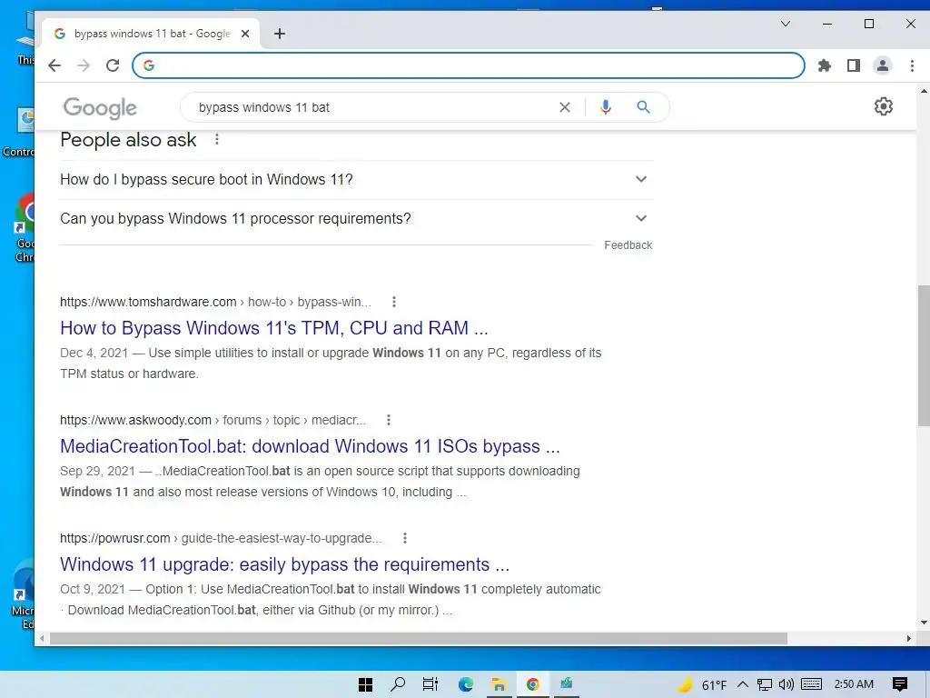Open the notification center icon
The image size is (930, 698).
point(900,684)
